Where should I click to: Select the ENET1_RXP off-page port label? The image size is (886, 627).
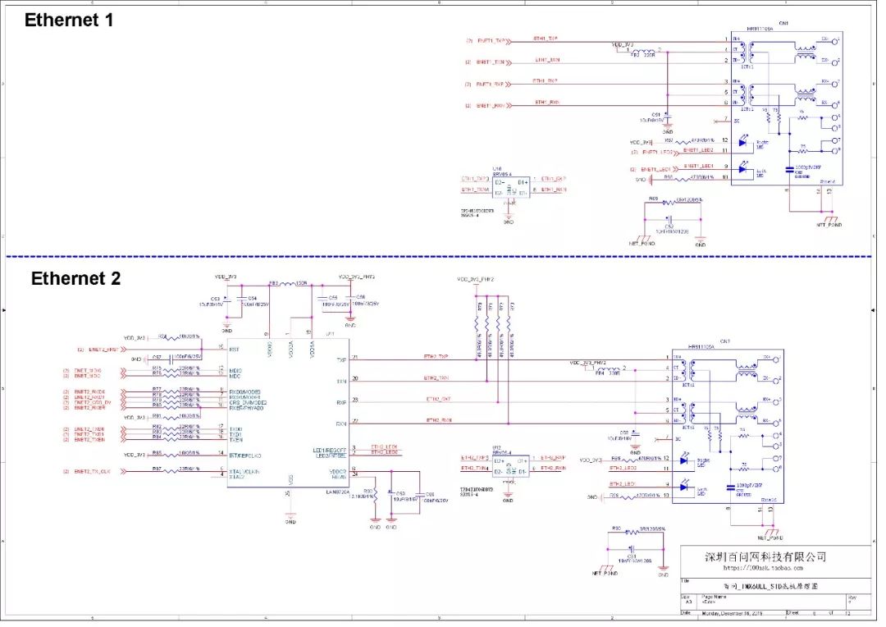pyautogui.click(x=490, y=85)
